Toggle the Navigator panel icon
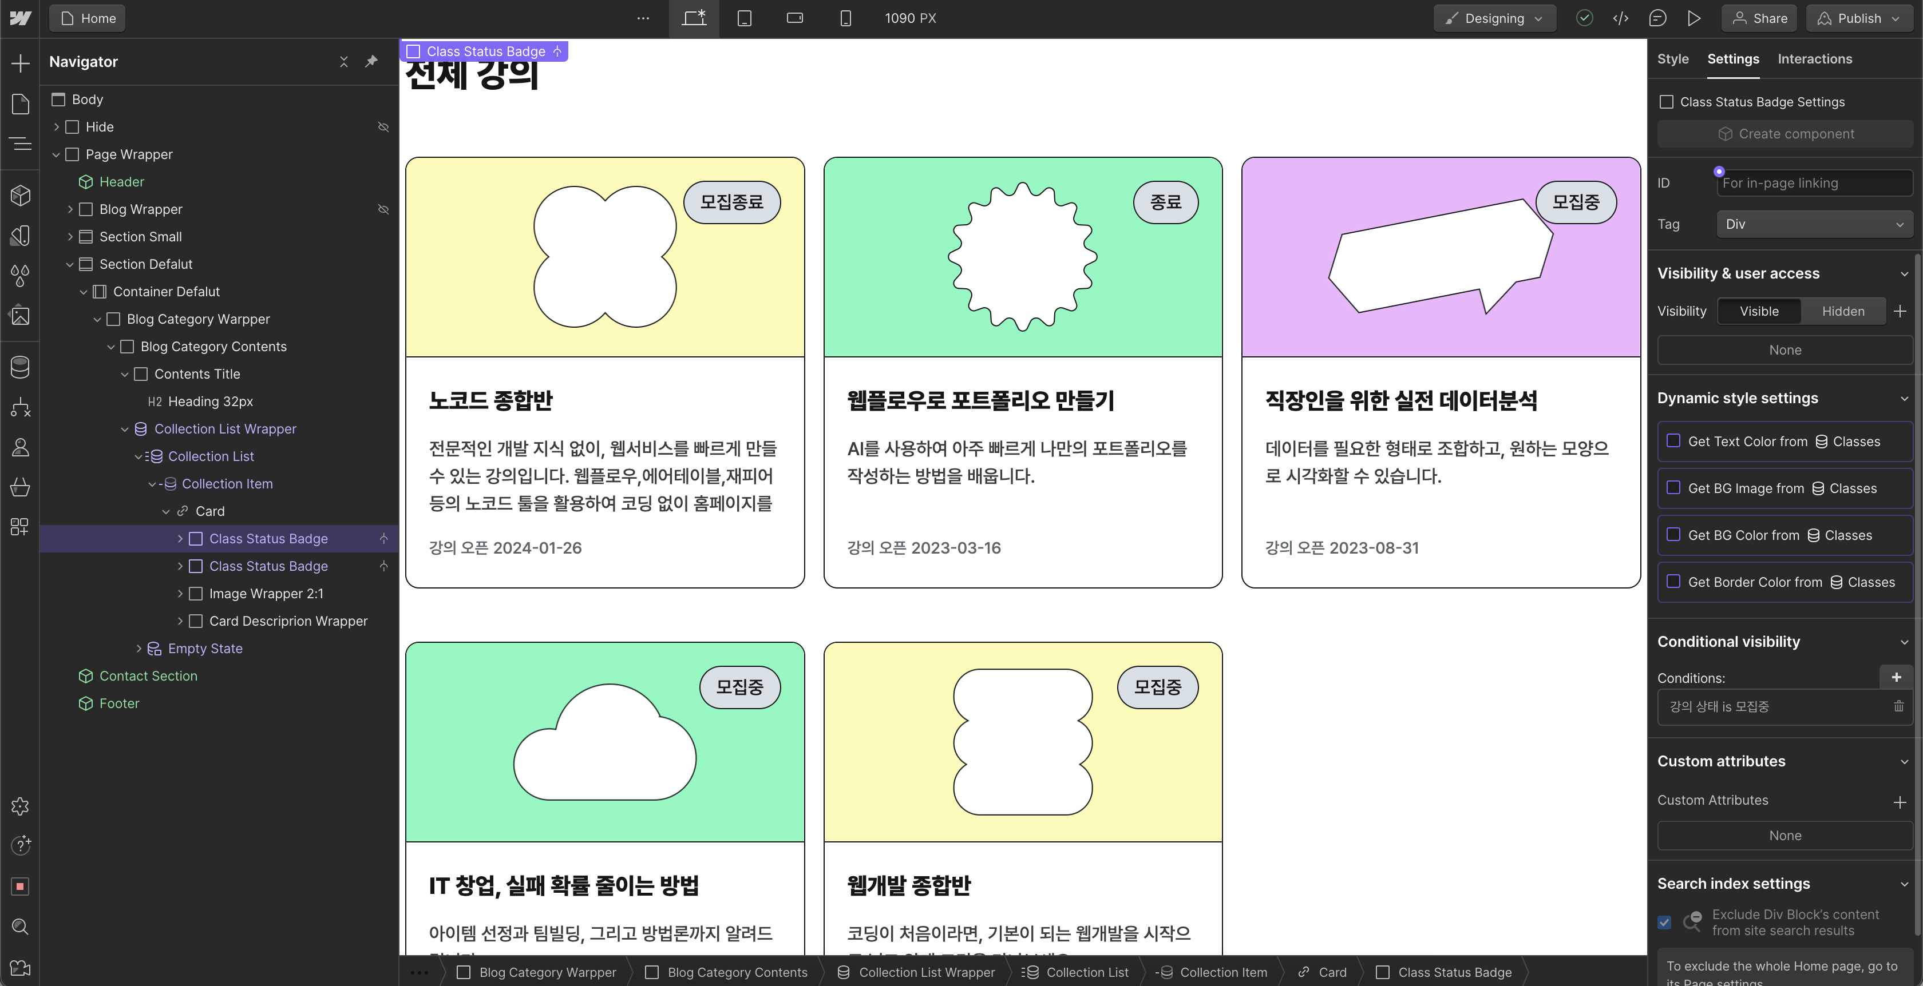The width and height of the screenshot is (1923, 986). click(20, 143)
